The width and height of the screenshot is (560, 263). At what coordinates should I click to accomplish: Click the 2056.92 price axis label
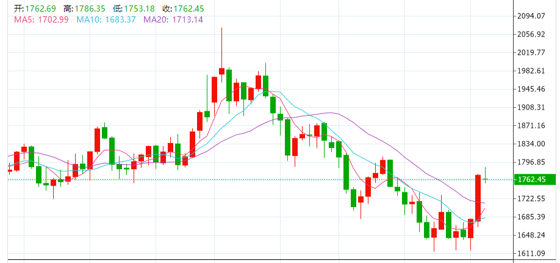pos(531,34)
